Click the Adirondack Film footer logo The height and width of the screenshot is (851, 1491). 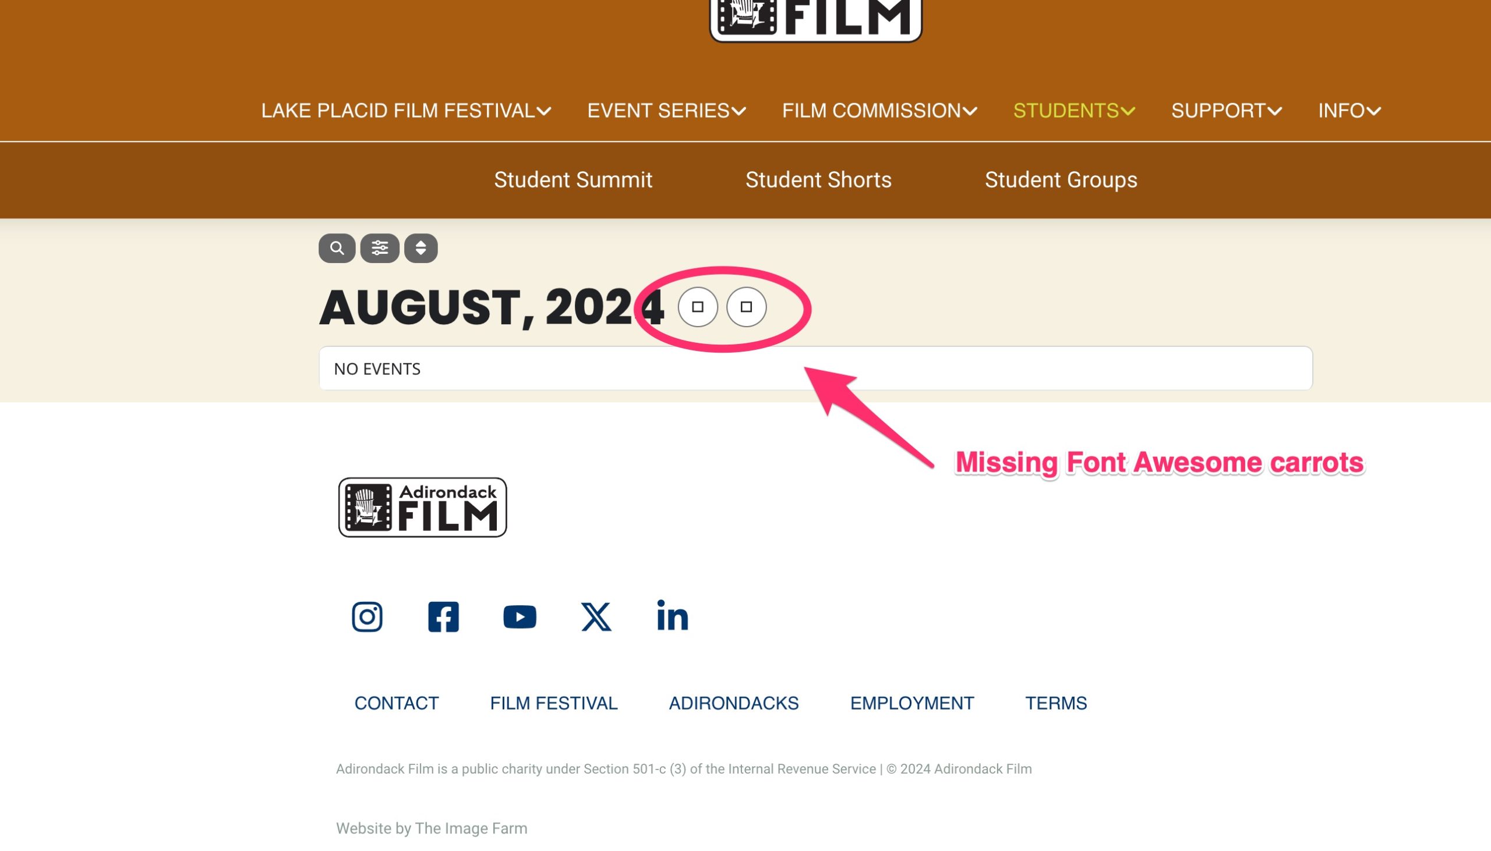click(x=422, y=508)
